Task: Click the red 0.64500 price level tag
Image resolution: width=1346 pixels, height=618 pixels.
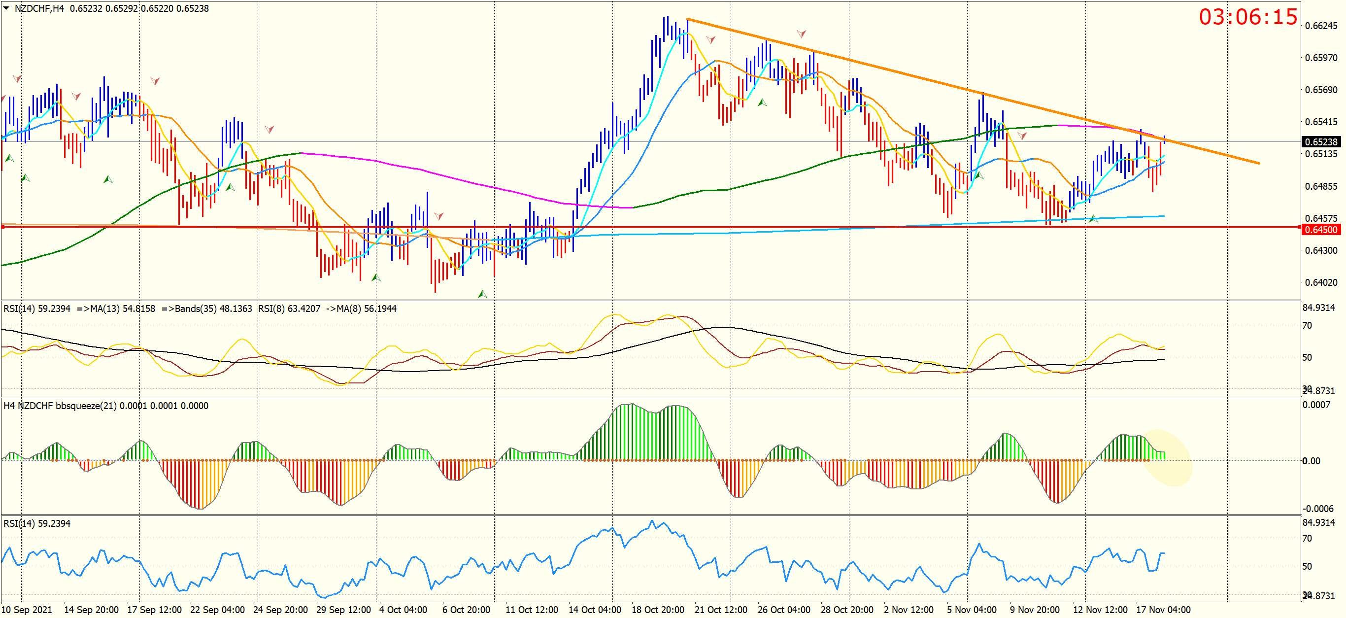Action: click(1320, 230)
